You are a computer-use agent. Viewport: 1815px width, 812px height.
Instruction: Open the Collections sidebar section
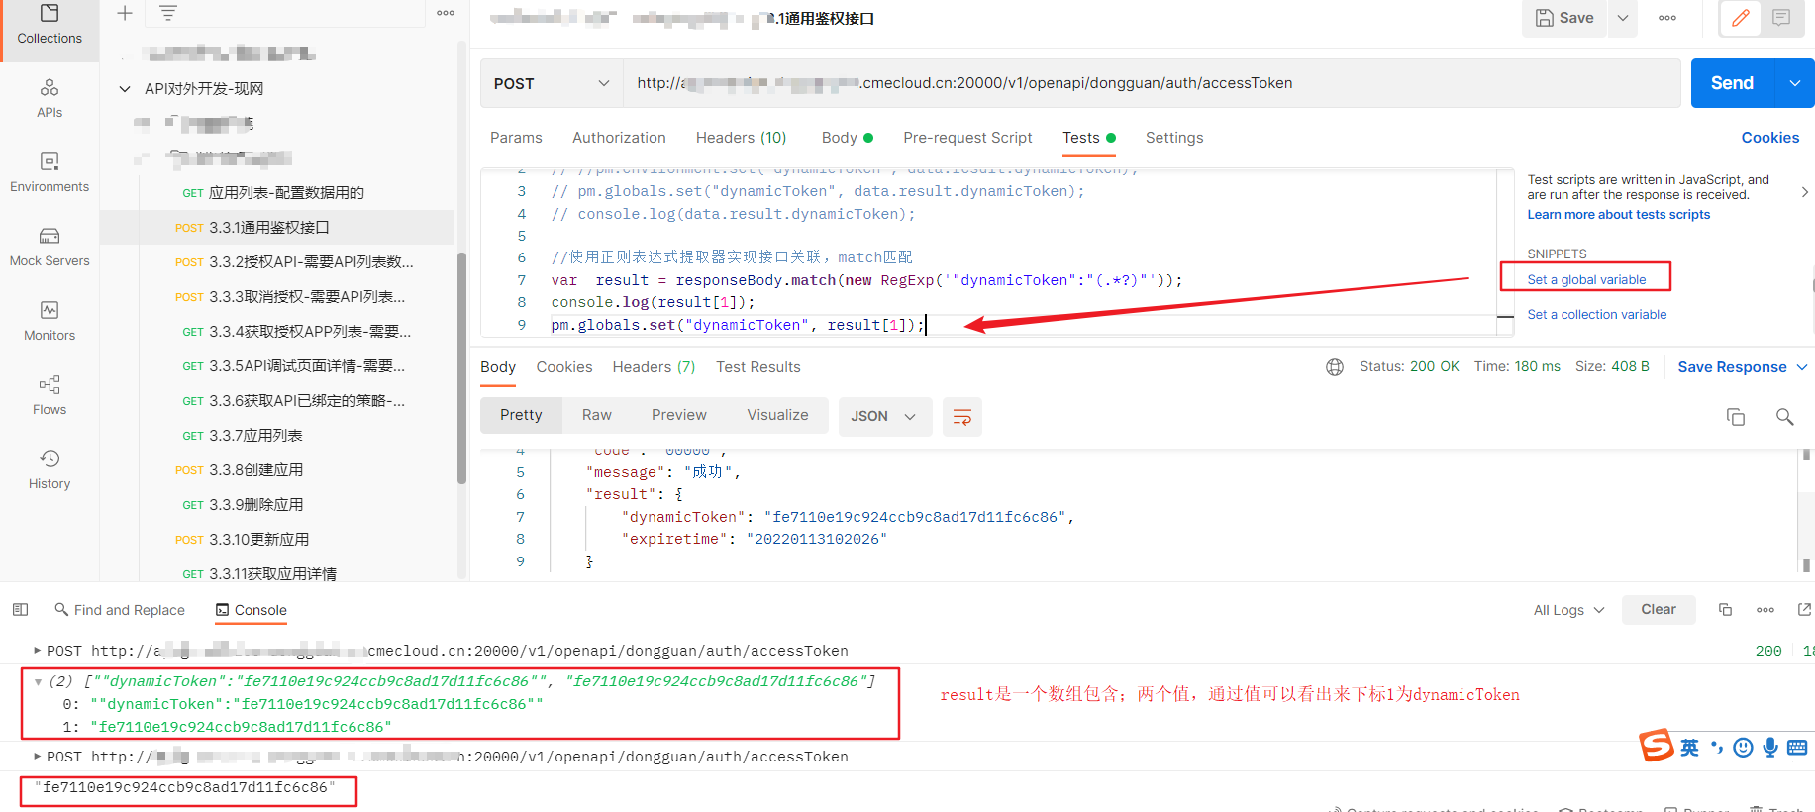pos(50,26)
